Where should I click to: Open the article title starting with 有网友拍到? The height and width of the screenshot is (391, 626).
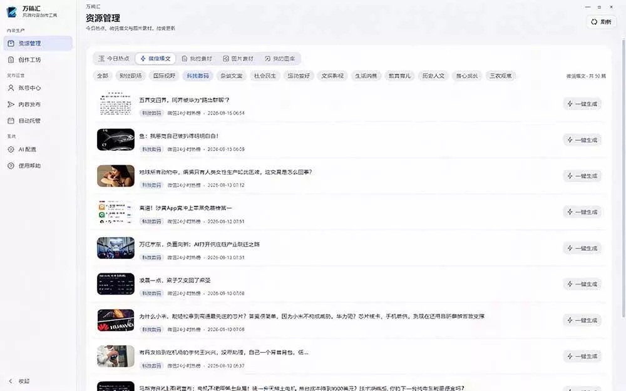tap(223, 352)
